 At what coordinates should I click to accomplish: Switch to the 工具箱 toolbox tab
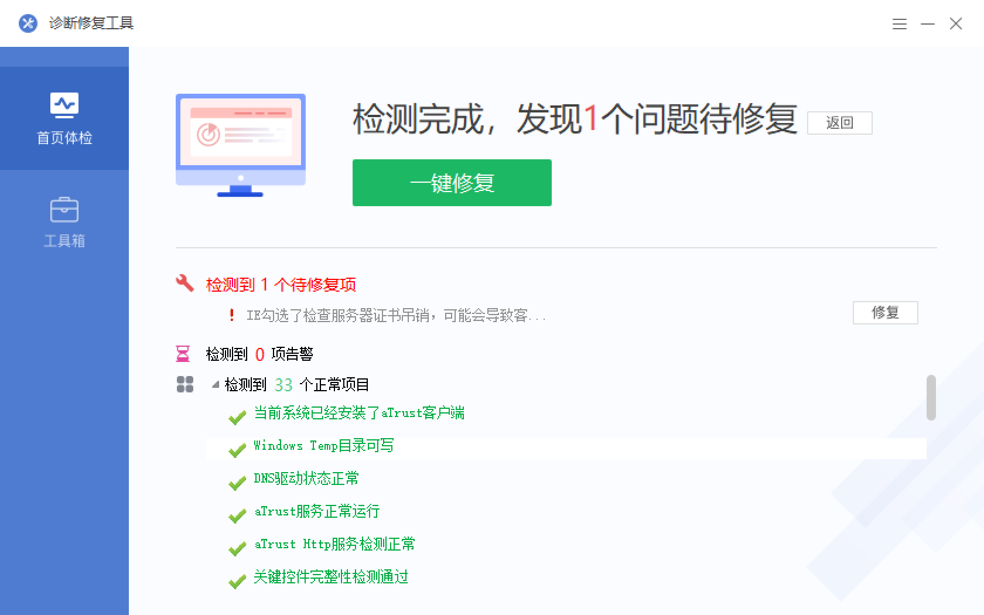click(x=64, y=223)
